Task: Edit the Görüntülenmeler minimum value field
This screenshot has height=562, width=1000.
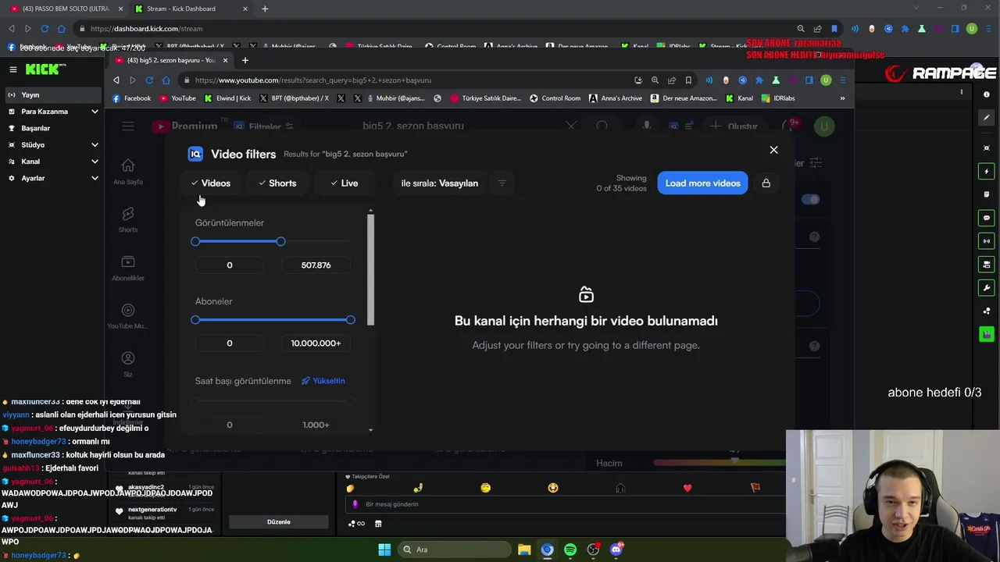Action: [229, 265]
